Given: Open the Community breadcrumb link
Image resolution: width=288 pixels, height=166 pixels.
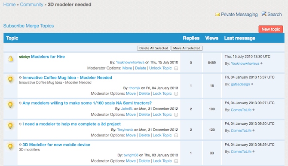Looking at the screenshot, I should coord(31,4).
